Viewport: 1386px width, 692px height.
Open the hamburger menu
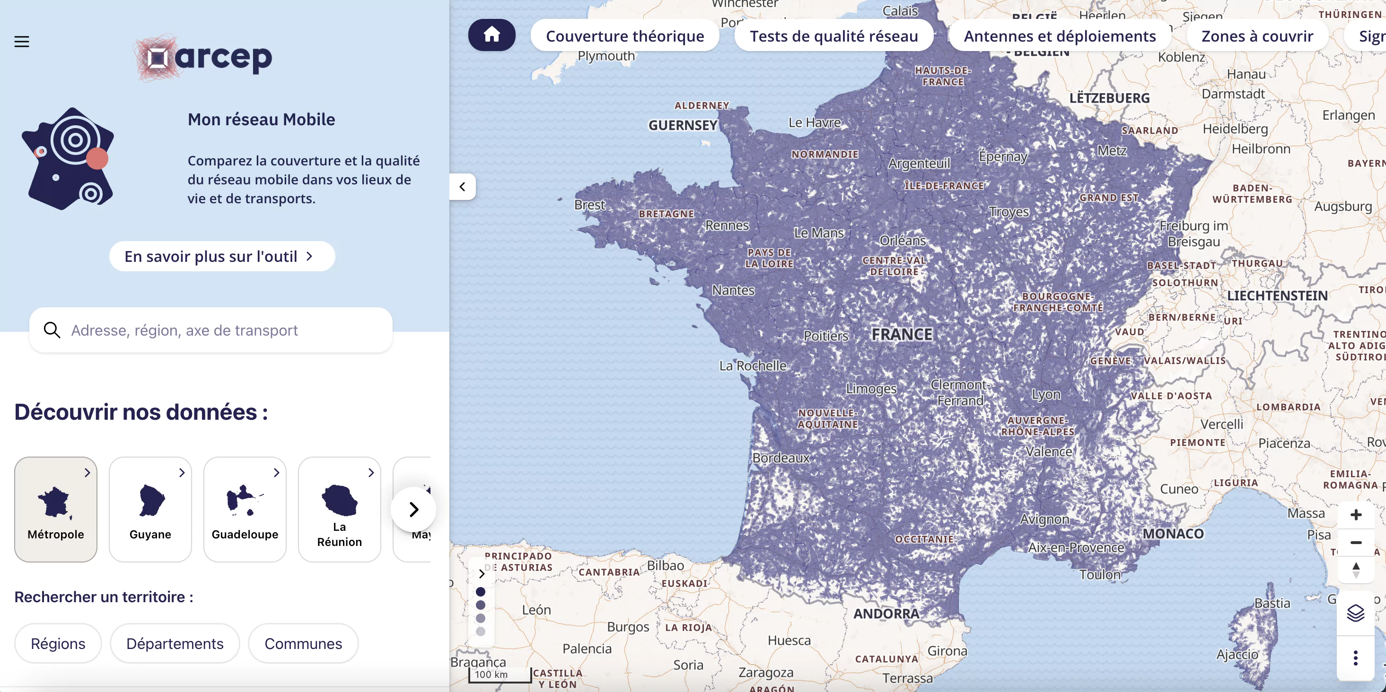click(21, 42)
